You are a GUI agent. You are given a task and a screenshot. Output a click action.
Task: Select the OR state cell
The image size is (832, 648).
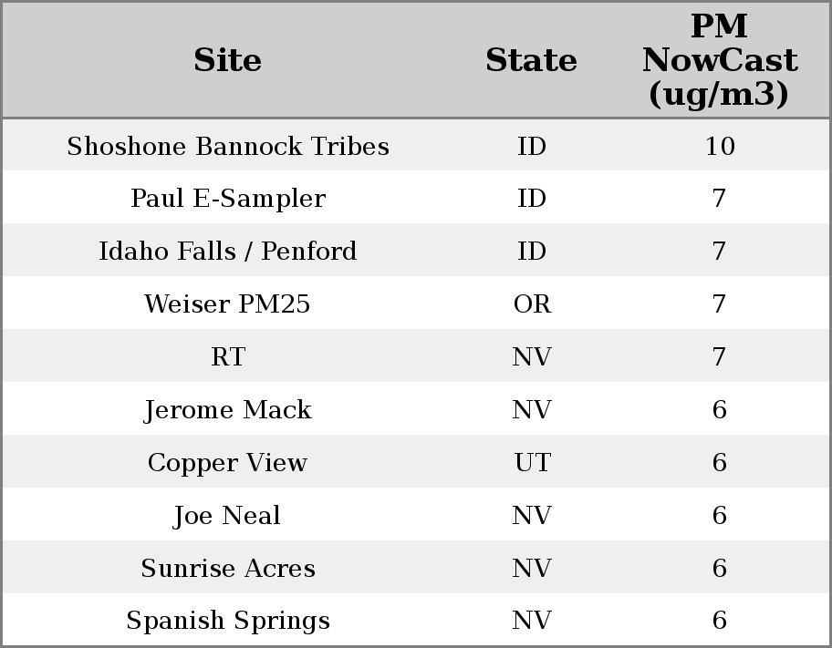point(532,304)
